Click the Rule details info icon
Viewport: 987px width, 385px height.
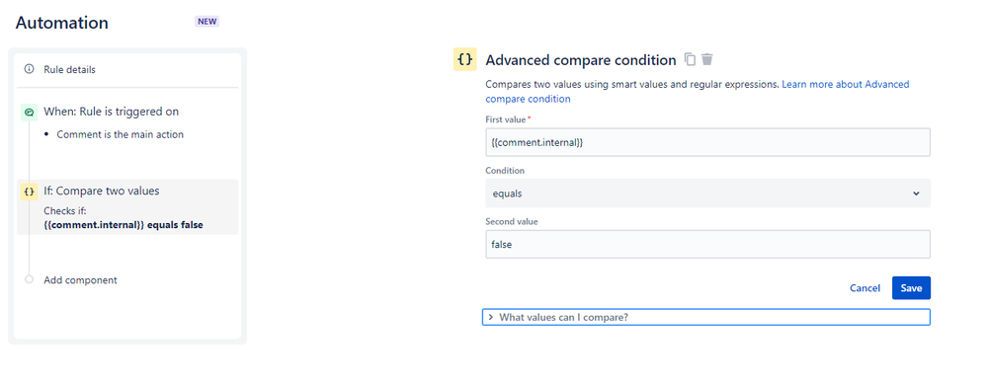[29, 69]
